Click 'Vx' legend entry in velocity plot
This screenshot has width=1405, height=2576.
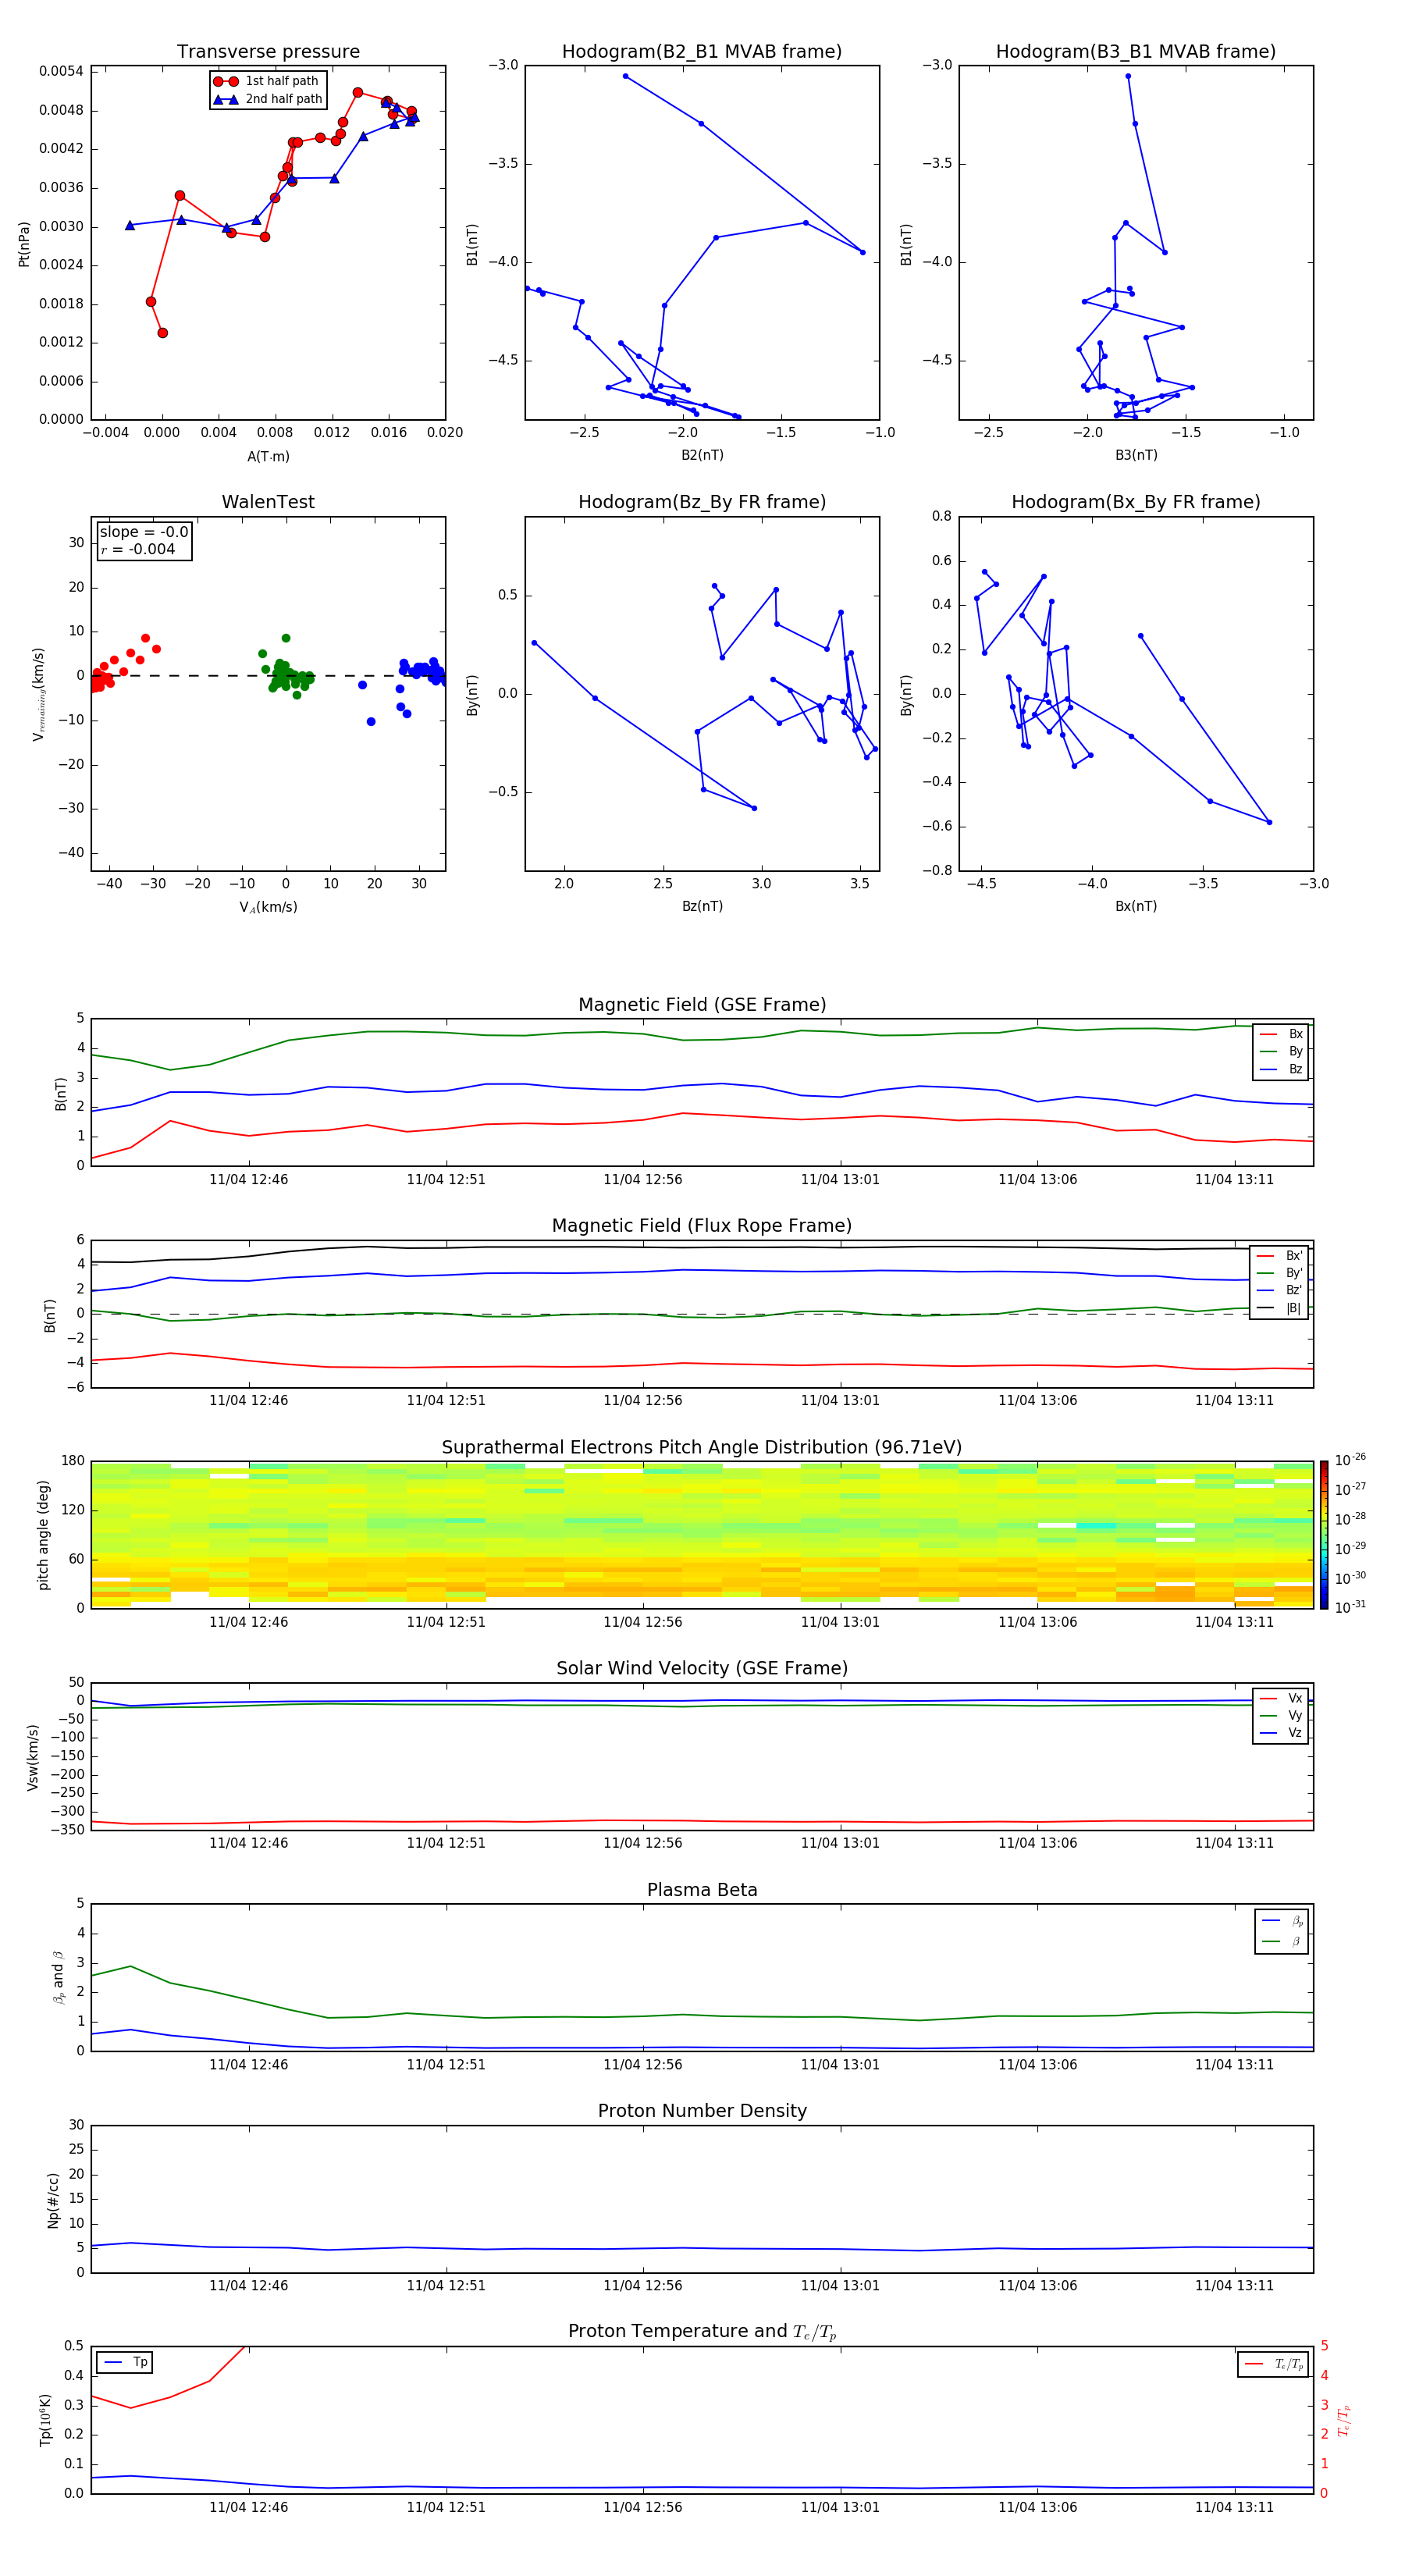[1281, 1698]
